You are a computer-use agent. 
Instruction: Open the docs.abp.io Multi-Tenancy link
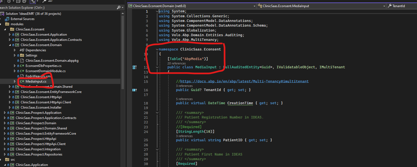point(244,81)
